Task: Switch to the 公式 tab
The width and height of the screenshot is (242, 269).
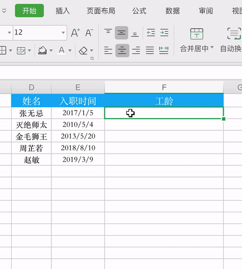Action: pos(139,11)
